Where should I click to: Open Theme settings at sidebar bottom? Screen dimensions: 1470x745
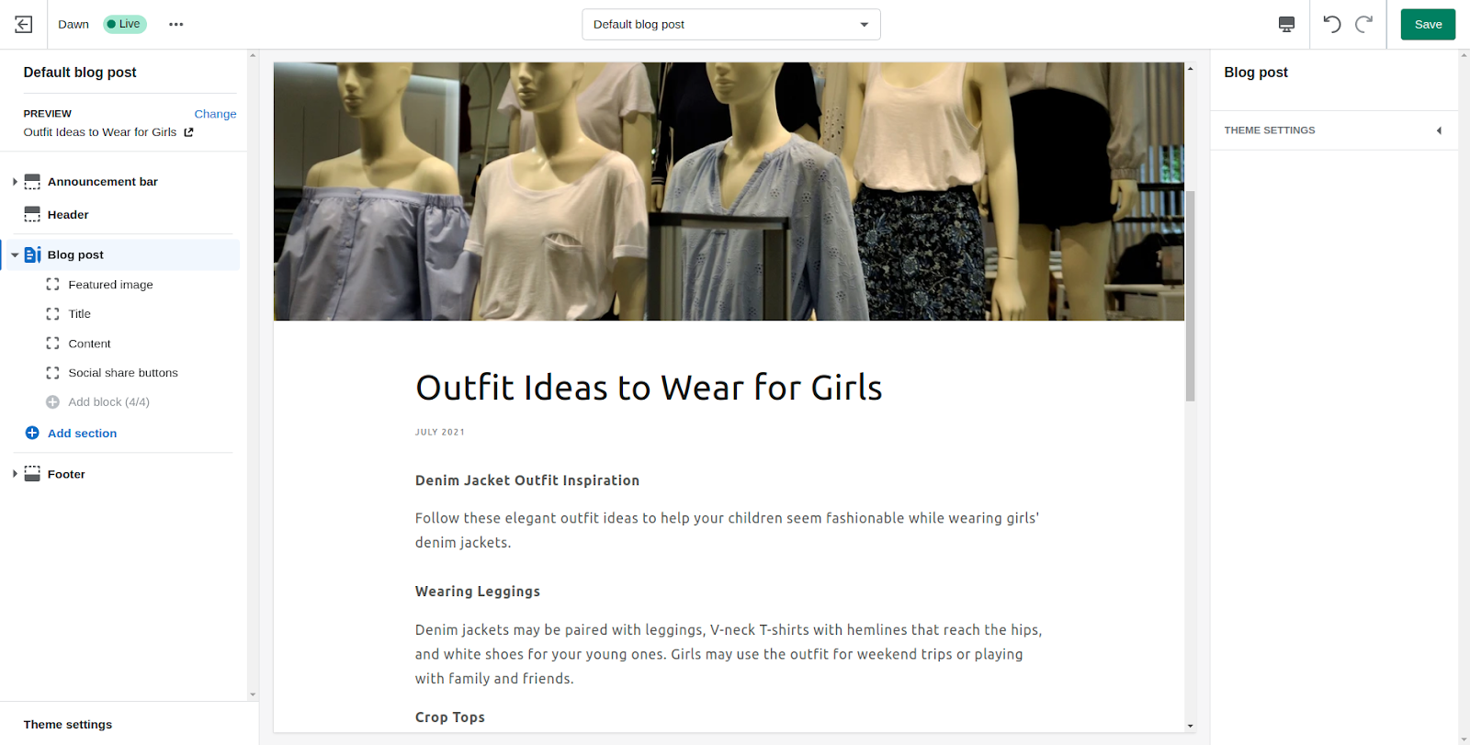pyautogui.click(x=68, y=725)
